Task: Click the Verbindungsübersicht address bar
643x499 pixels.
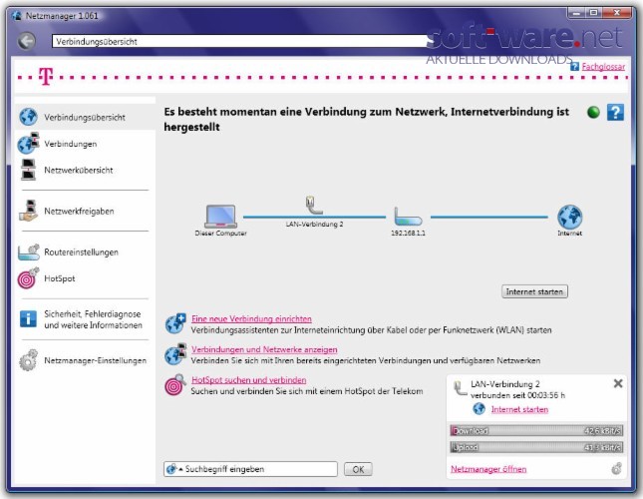Action: coord(242,42)
